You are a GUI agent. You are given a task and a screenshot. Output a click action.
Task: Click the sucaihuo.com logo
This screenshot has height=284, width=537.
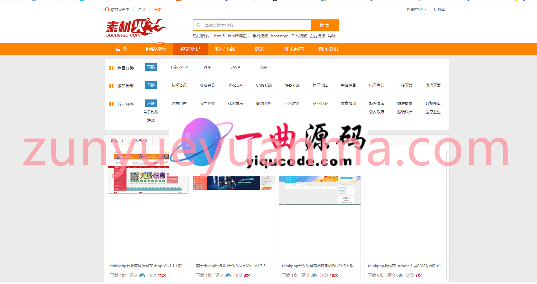[x=136, y=28]
